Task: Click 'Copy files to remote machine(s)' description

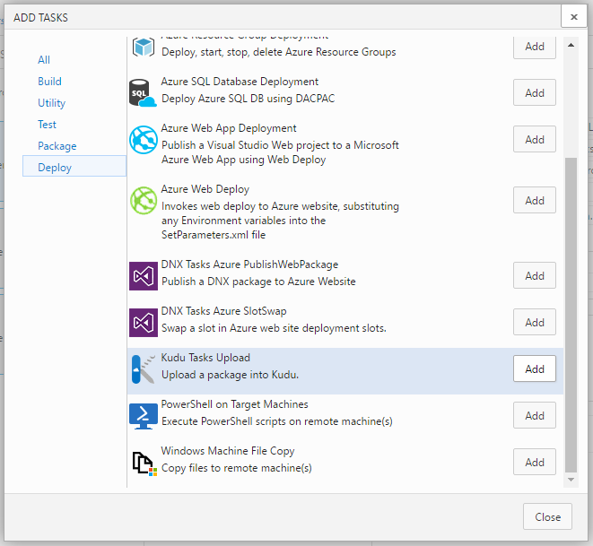Action: [x=237, y=468]
